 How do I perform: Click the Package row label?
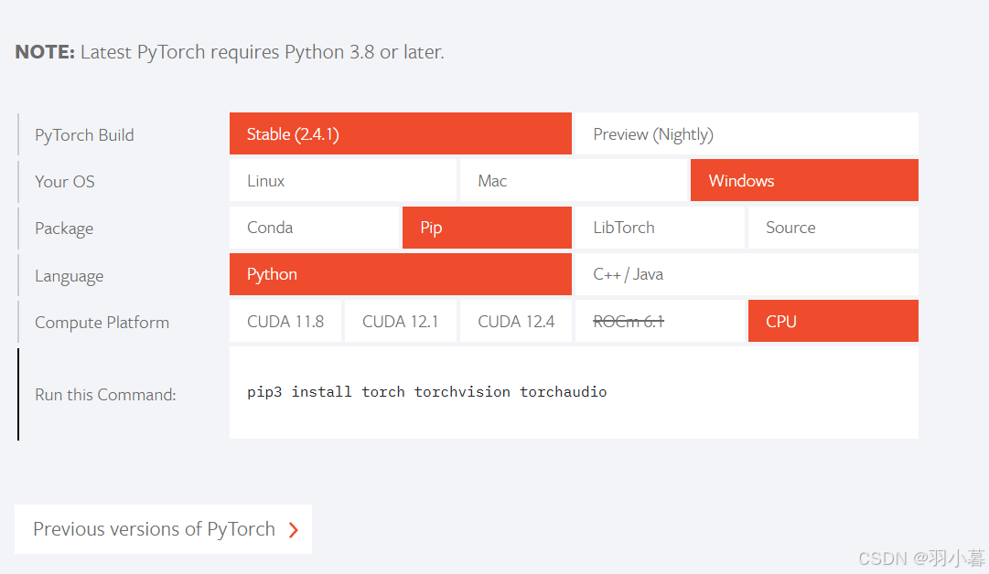[64, 229]
